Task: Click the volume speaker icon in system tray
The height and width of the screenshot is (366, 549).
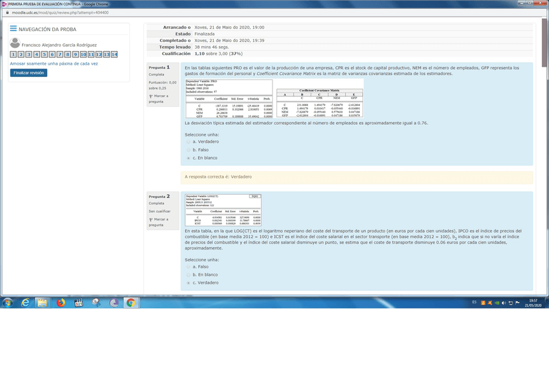Action: click(x=504, y=303)
